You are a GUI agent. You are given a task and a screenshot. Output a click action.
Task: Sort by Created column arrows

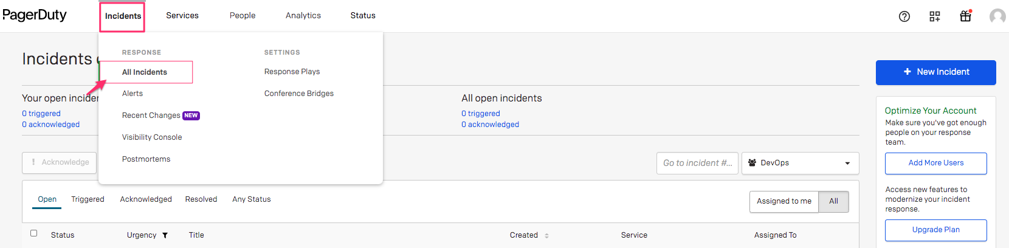(x=546, y=235)
